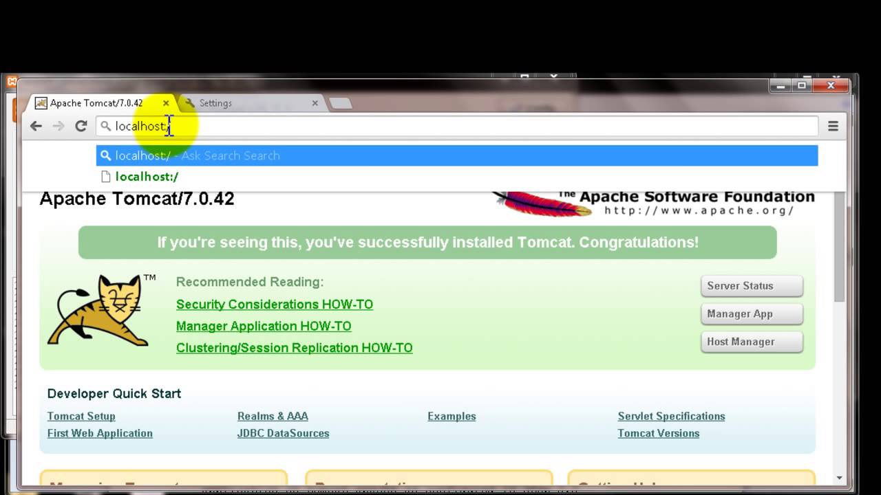
Task: Open the JDBC DataSources link
Action: coord(283,433)
